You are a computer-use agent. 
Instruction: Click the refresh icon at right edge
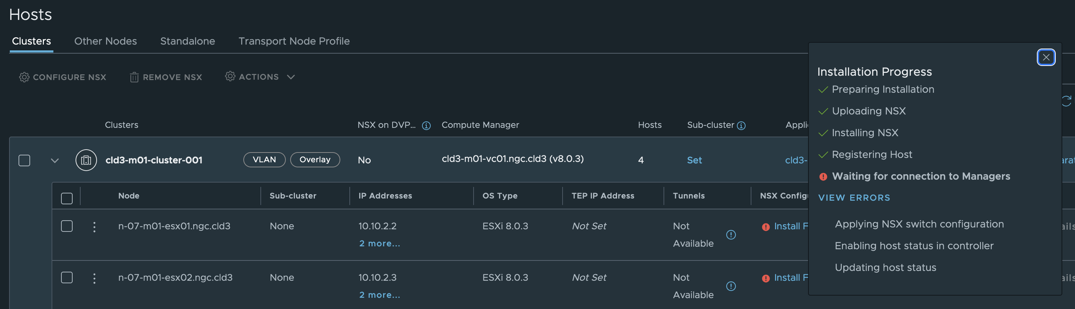click(1067, 100)
